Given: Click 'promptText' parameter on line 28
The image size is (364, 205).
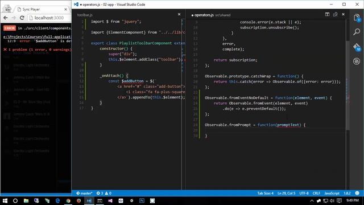Looking at the screenshot, I should click(288, 125).
